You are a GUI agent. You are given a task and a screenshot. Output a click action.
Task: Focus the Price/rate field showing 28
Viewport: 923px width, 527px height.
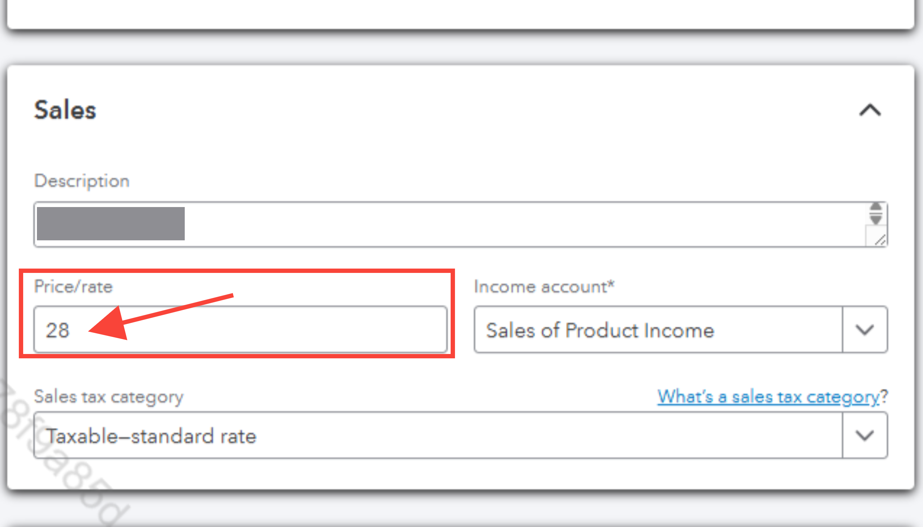coord(241,330)
